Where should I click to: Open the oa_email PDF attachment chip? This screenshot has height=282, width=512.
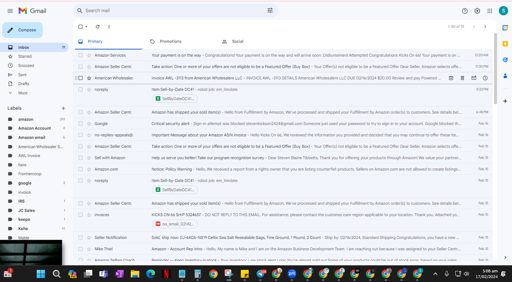point(175,224)
